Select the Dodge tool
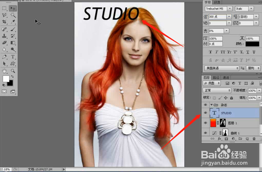262x172 pixels. (x=13, y=49)
